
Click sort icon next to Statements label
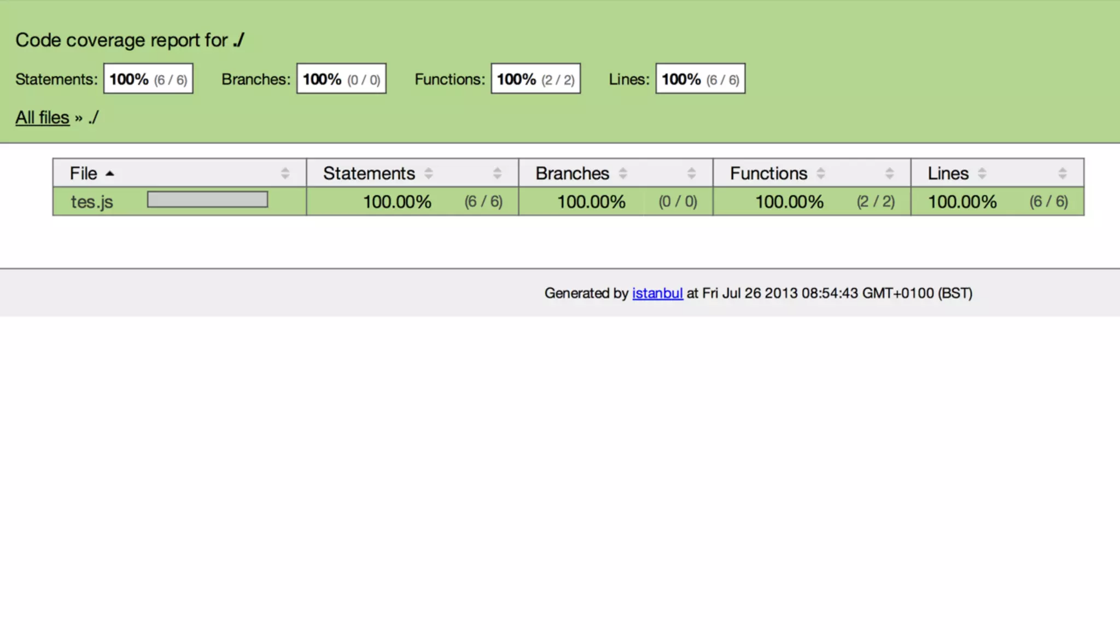pyautogui.click(x=429, y=174)
